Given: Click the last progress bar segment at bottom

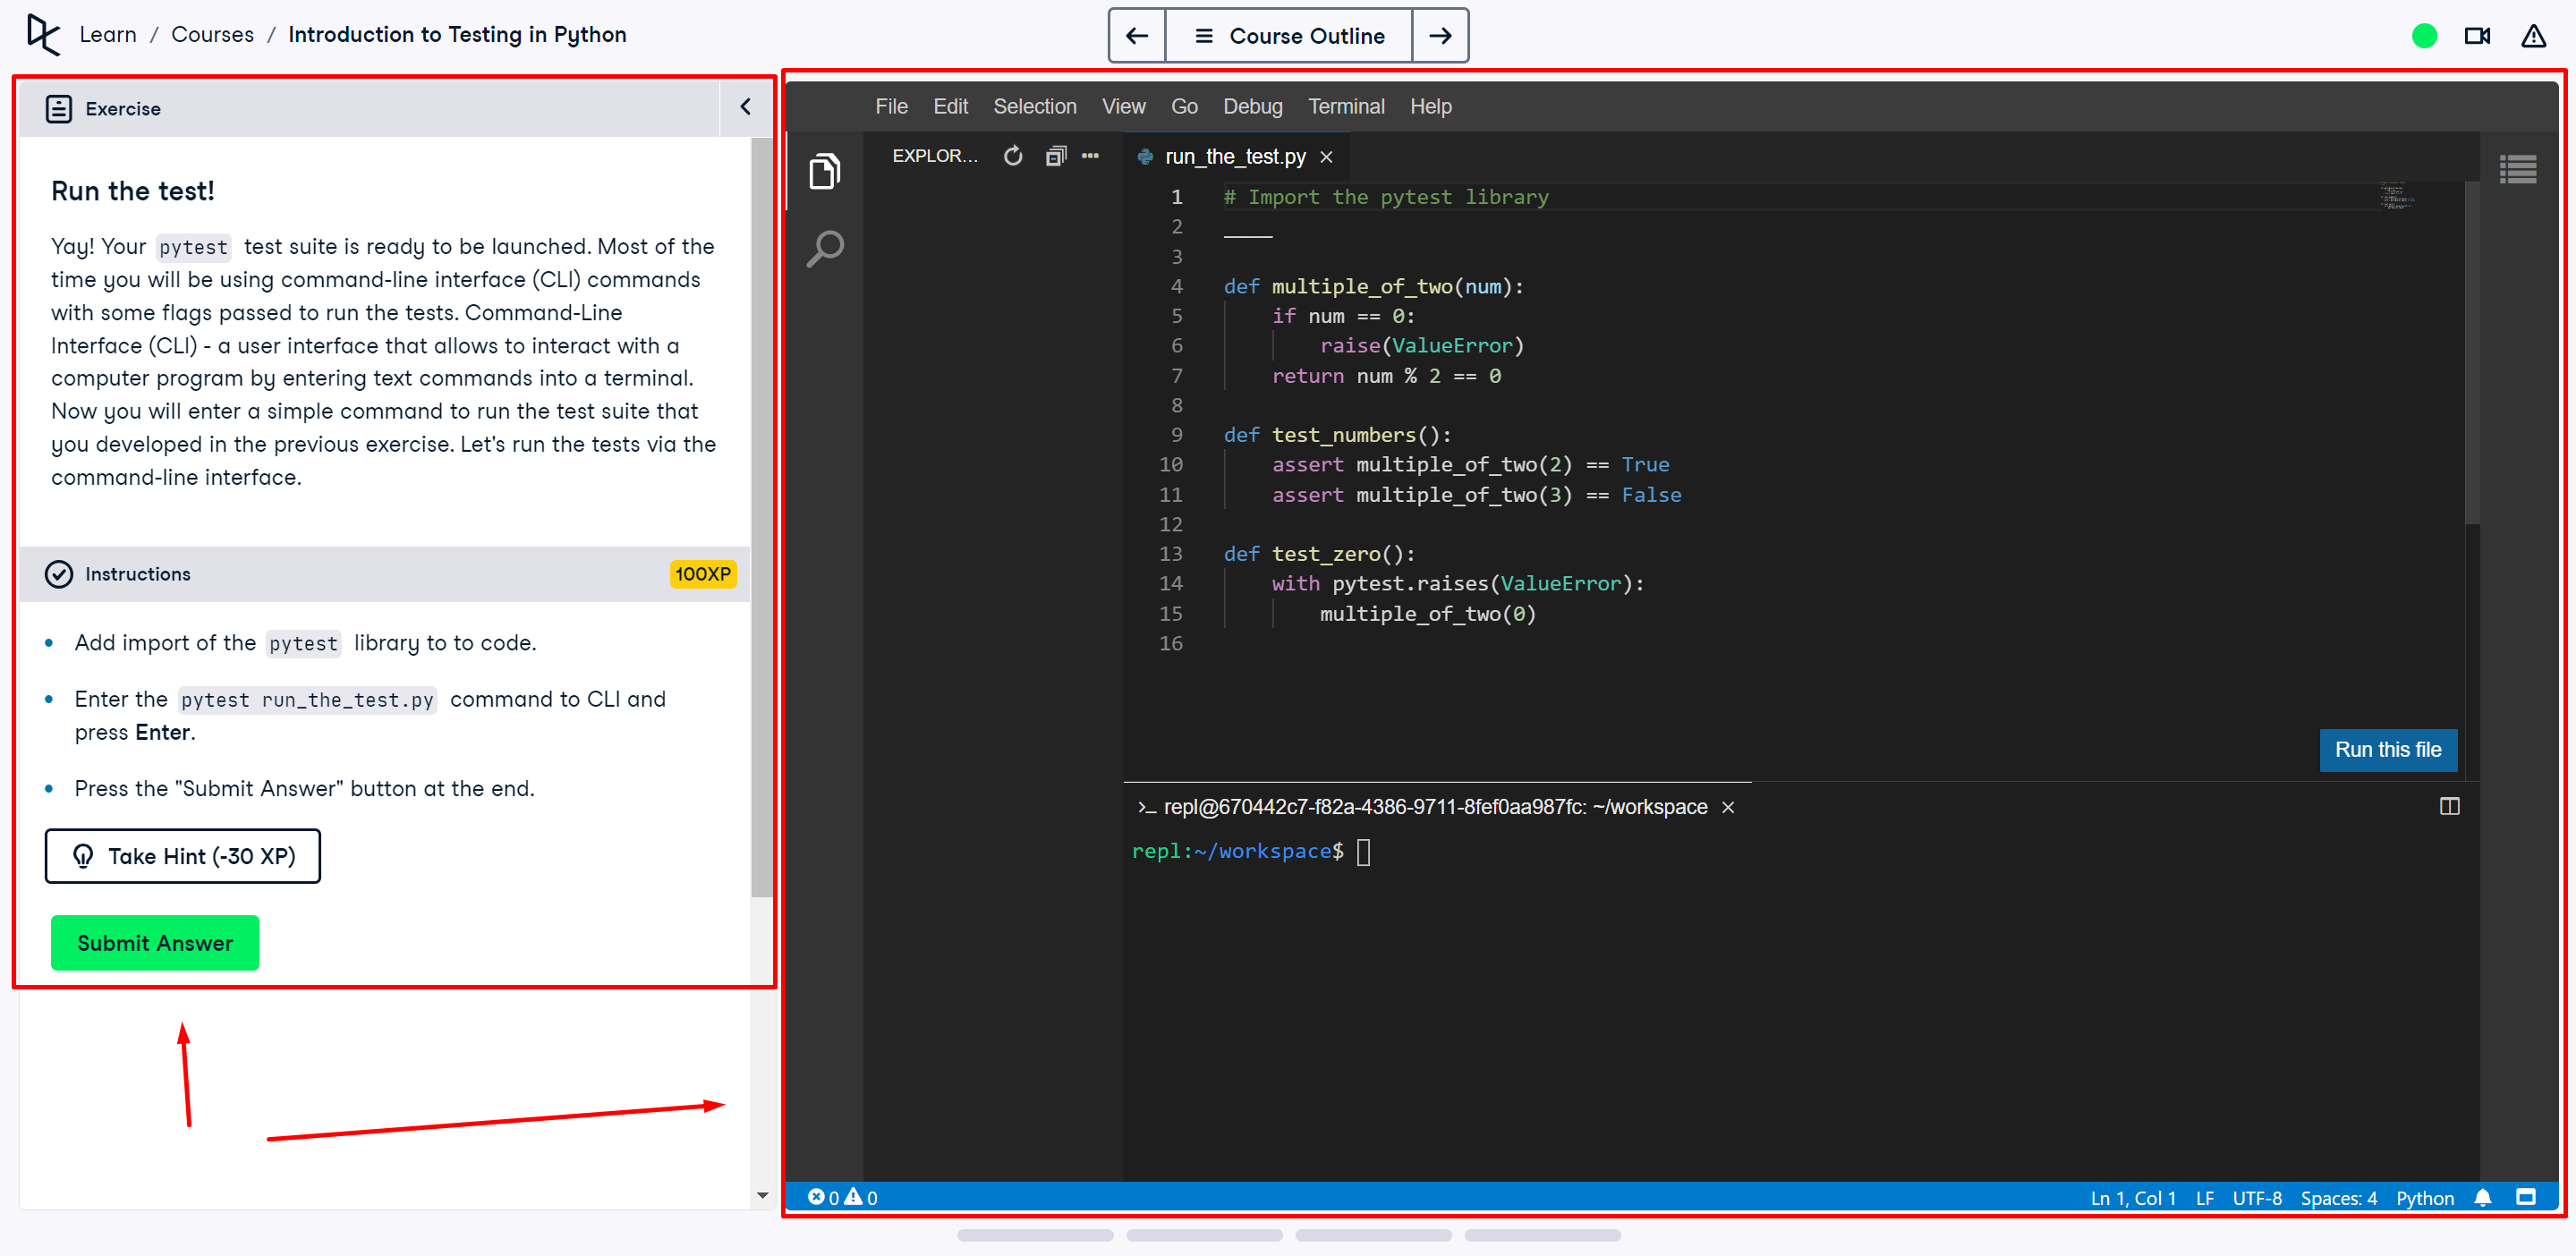Looking at the screenshot, I should (x=1542, y=1235).
